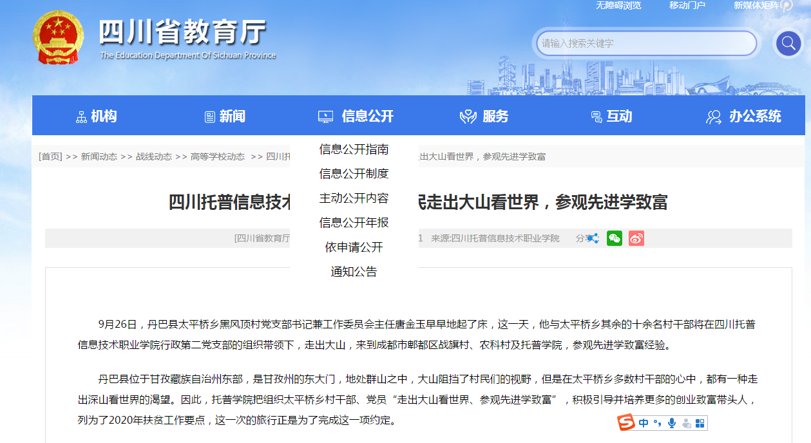Select 依申请公开 menu entry
Screen dimensions: 811x443
coord(354,247)
